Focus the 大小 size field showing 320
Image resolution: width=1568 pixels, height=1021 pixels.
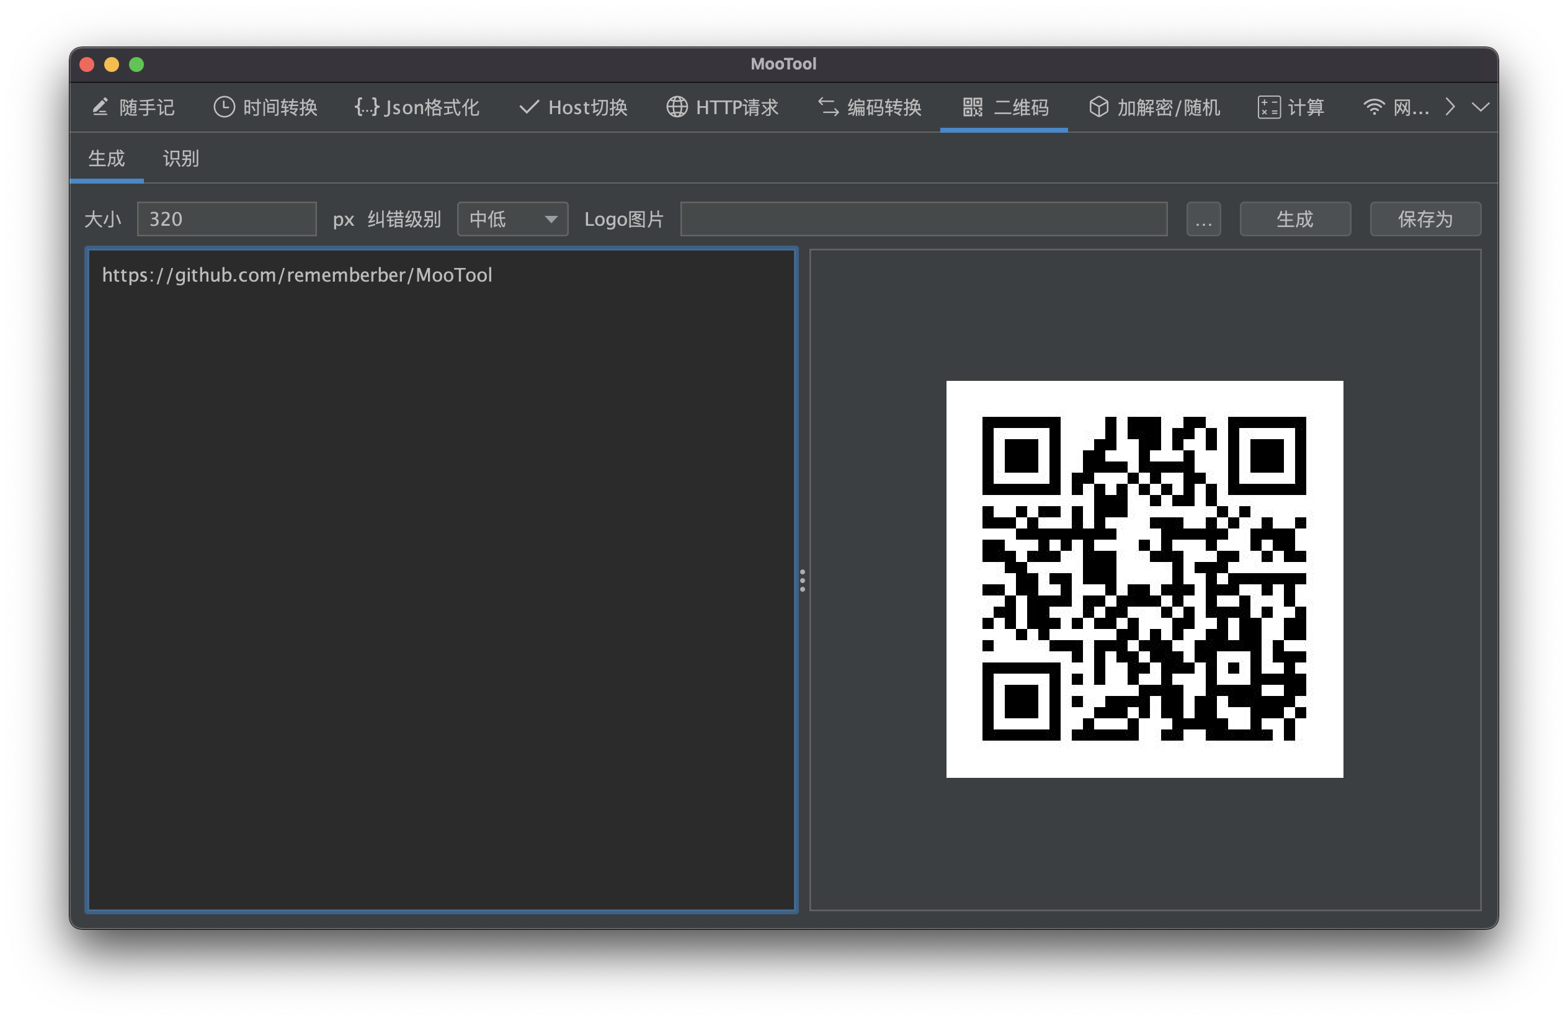[x=226, y=219]
